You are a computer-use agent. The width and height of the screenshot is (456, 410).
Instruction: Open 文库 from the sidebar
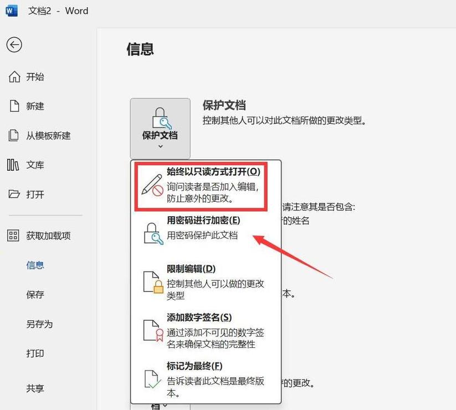click(x=35, y=165)
